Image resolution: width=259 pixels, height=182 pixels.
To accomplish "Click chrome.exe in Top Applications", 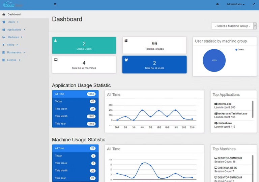I will point(224,104).
